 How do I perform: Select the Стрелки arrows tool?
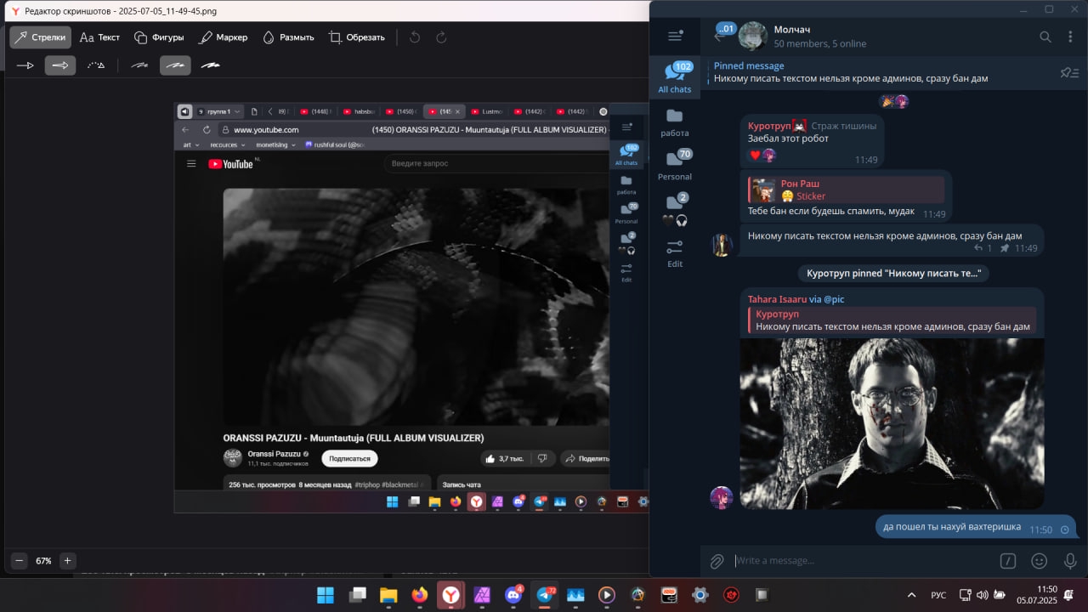pyautogui.click(x=40, y=37)
